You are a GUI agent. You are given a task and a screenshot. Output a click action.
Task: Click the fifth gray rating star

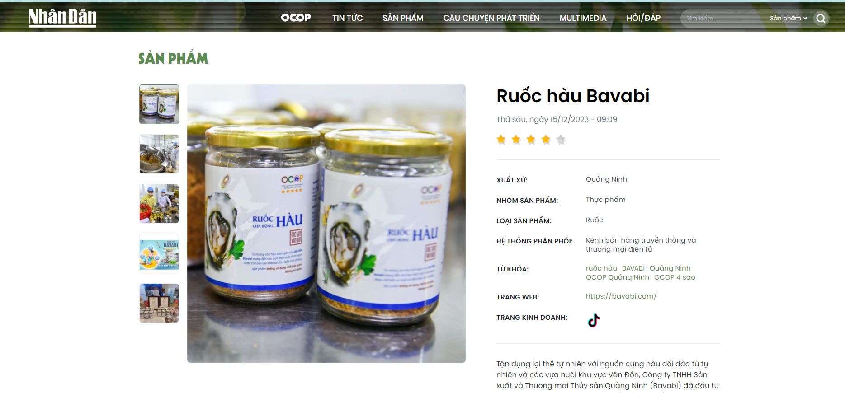561,140
